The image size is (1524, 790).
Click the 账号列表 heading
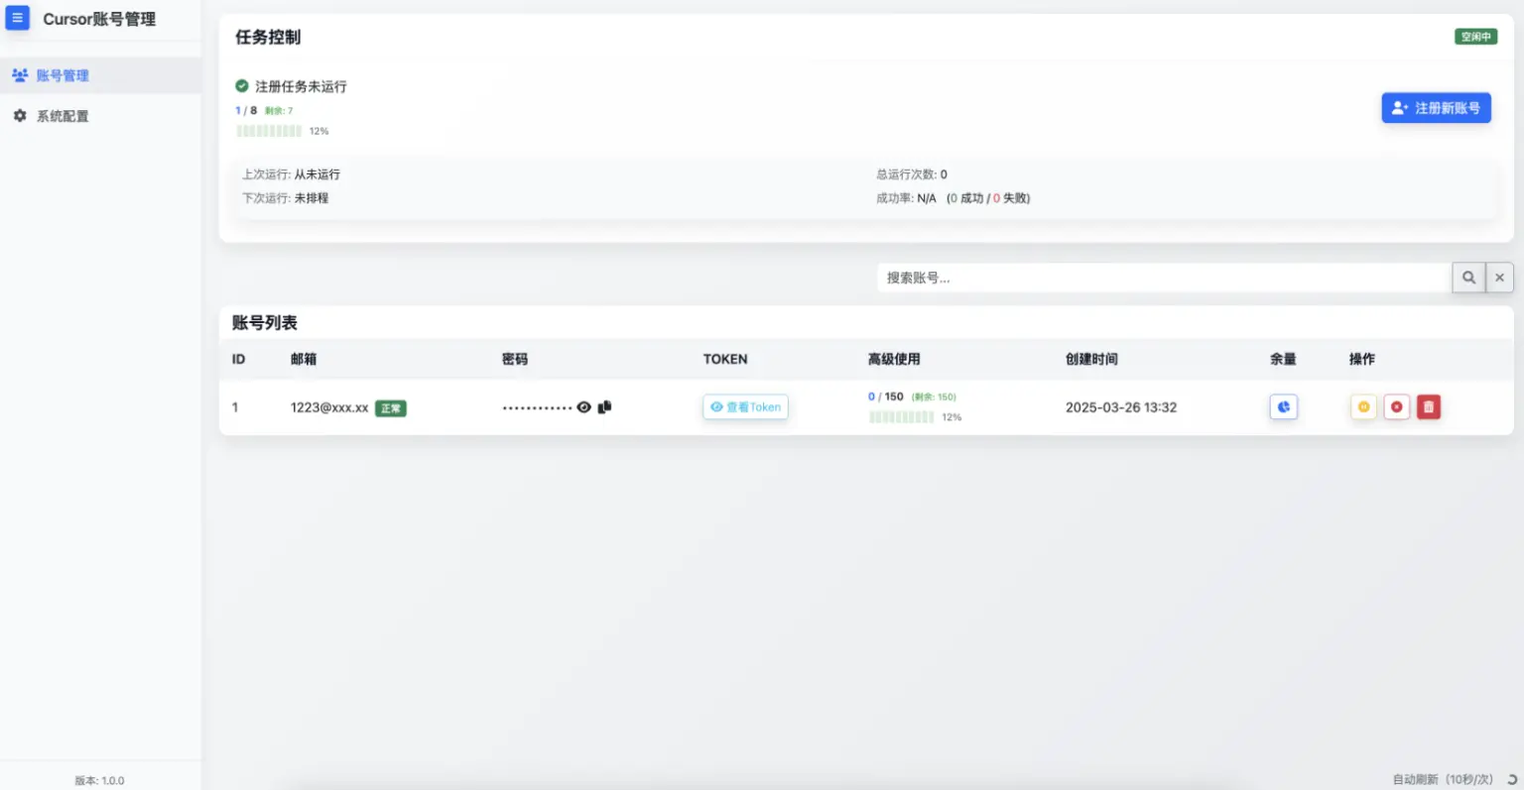tap(265, 323)
